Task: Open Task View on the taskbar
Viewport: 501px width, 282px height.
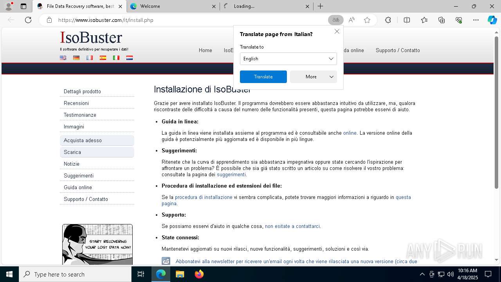Action: coord(141,274)
